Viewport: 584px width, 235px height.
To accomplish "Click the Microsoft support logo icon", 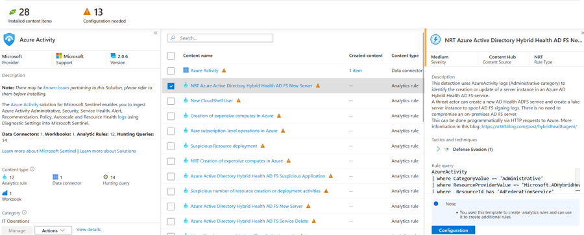I will pyautogui.click(x=59, y=56).
